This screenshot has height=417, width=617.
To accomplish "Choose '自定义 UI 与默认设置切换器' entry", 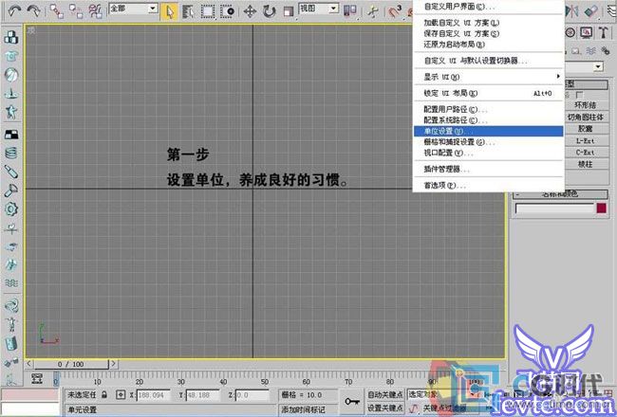I will pyautogui.click(x=488, y=61).
